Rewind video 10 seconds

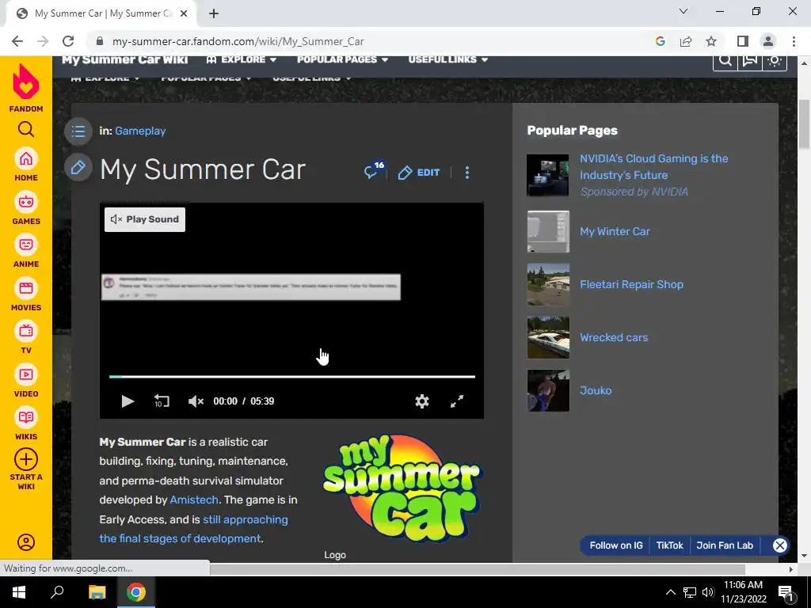pos(162,401)
